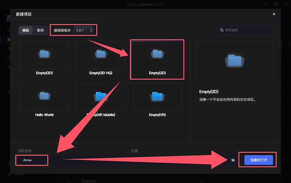
Task: Pick the Hello World template
Action: pyautogui.click(x=44, y=97)
